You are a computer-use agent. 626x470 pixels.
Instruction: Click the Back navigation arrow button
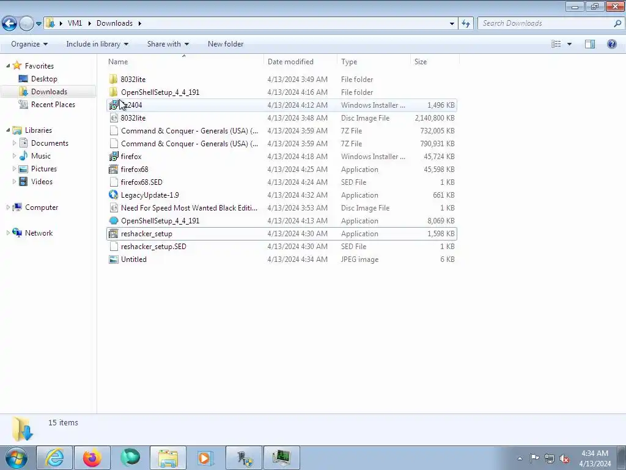[x=10, y=23]
